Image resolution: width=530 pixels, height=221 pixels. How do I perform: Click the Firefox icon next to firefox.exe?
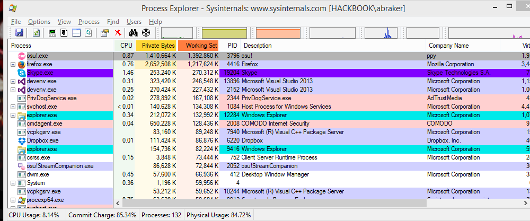[x=22, y=64]
